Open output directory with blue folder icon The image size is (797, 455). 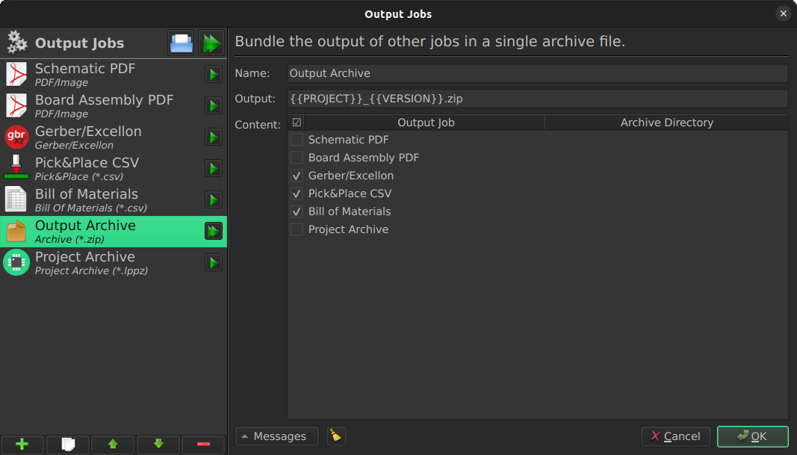tap(181, 43)
